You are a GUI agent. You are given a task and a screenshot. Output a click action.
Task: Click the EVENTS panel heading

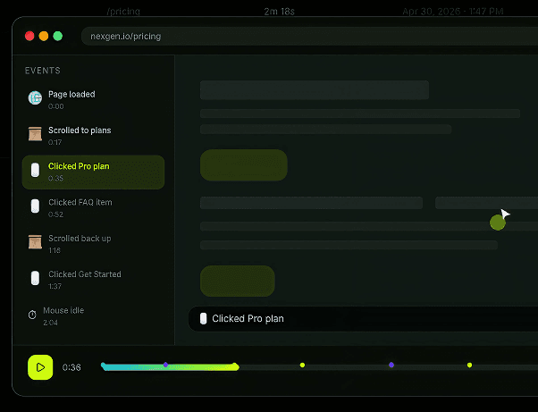coord(43,71)
